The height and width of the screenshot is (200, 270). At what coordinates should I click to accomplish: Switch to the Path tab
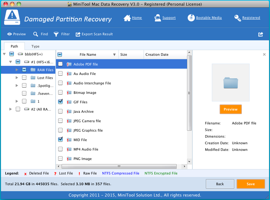[x=14, y=46]
